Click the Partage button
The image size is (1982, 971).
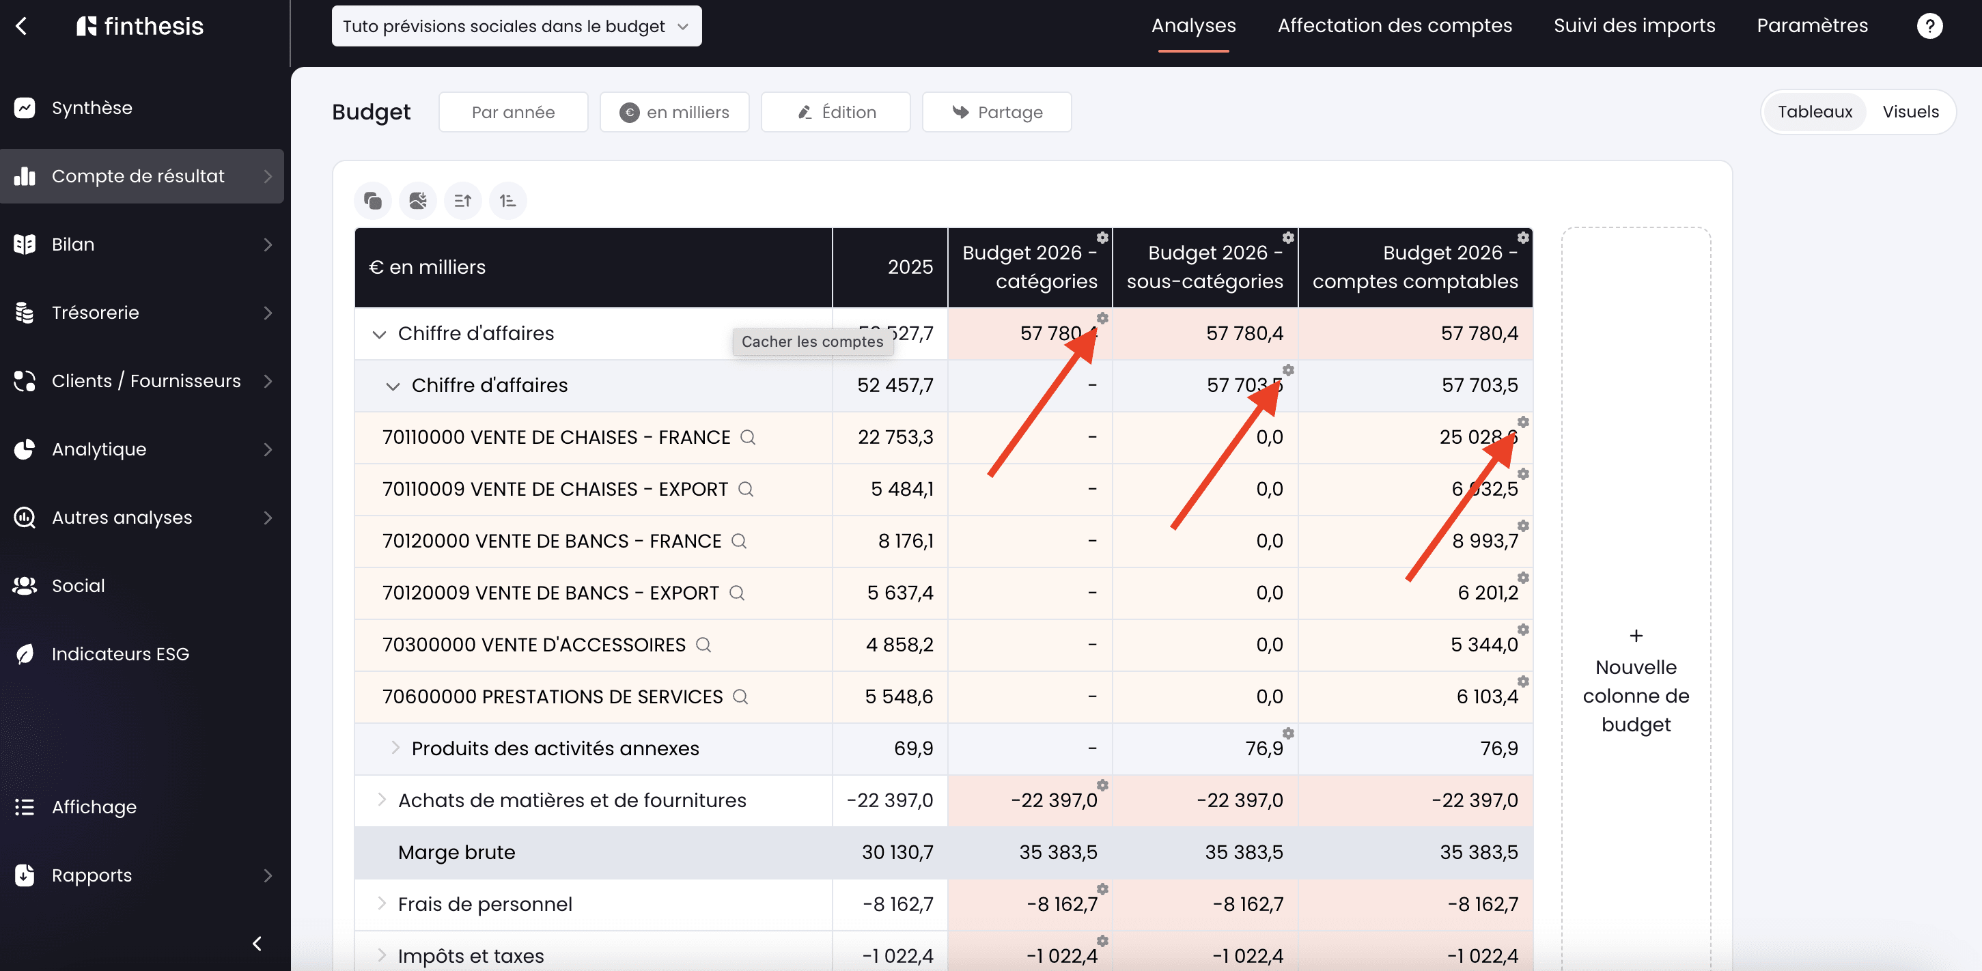tap(996, 113)
